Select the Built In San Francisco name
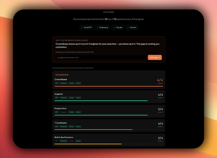The image size is (217, 158). coord(64,137)
